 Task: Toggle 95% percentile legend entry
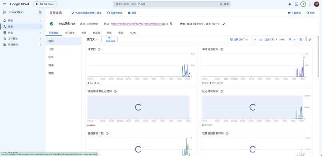click(x=212, y=83)
